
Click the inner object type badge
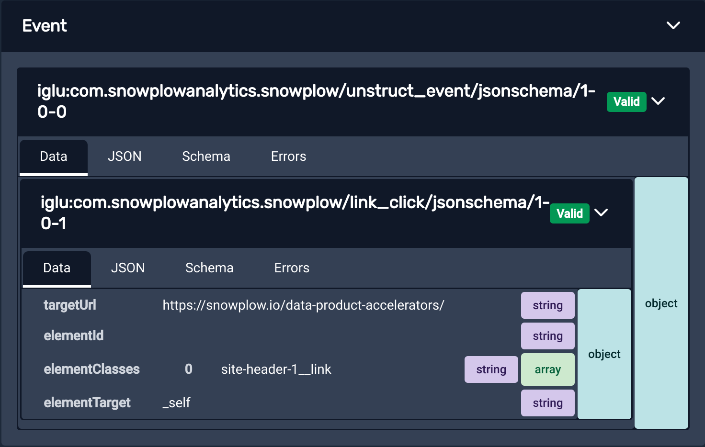point(604,354)
